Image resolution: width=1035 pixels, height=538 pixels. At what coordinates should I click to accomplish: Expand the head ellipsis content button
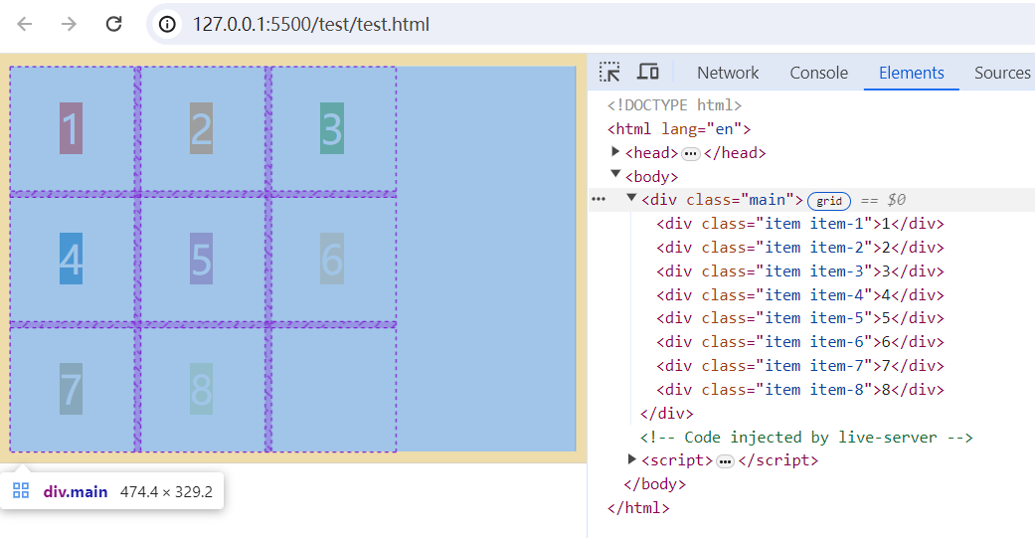pos(690,154)
